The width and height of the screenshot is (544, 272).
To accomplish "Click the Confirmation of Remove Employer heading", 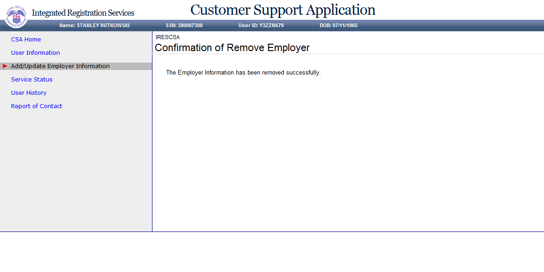I will [232, 47].
